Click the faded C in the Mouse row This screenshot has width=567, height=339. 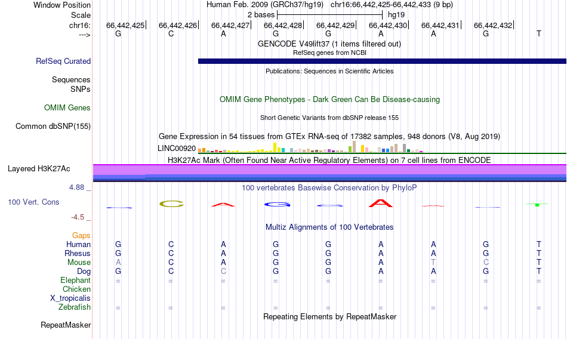click(x=486, y=262)
